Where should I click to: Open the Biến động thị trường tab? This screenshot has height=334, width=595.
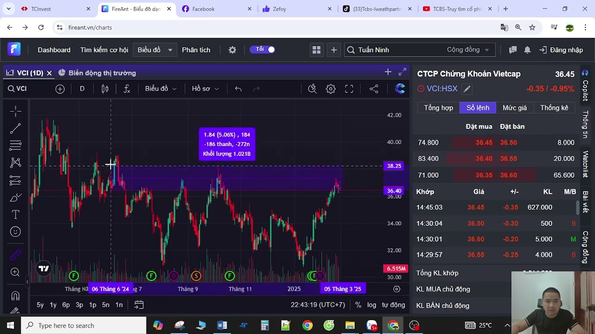pos(97,73)
